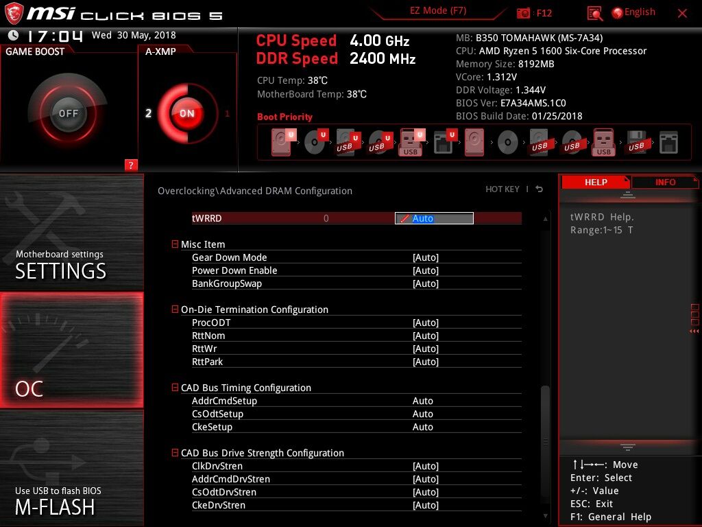Select the UEFI hard disk boot device icon
The width and height of the screenshot is (702, 527).
pos(283,143)
